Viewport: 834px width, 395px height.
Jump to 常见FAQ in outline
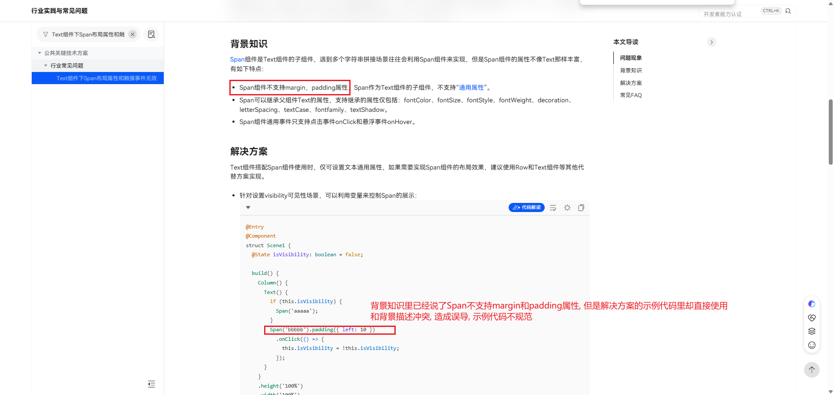[x=631, y=95]
